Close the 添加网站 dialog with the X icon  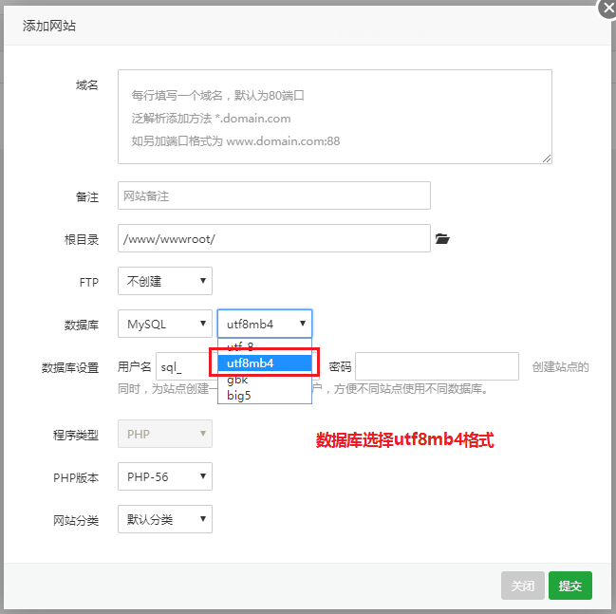(607, 9)
